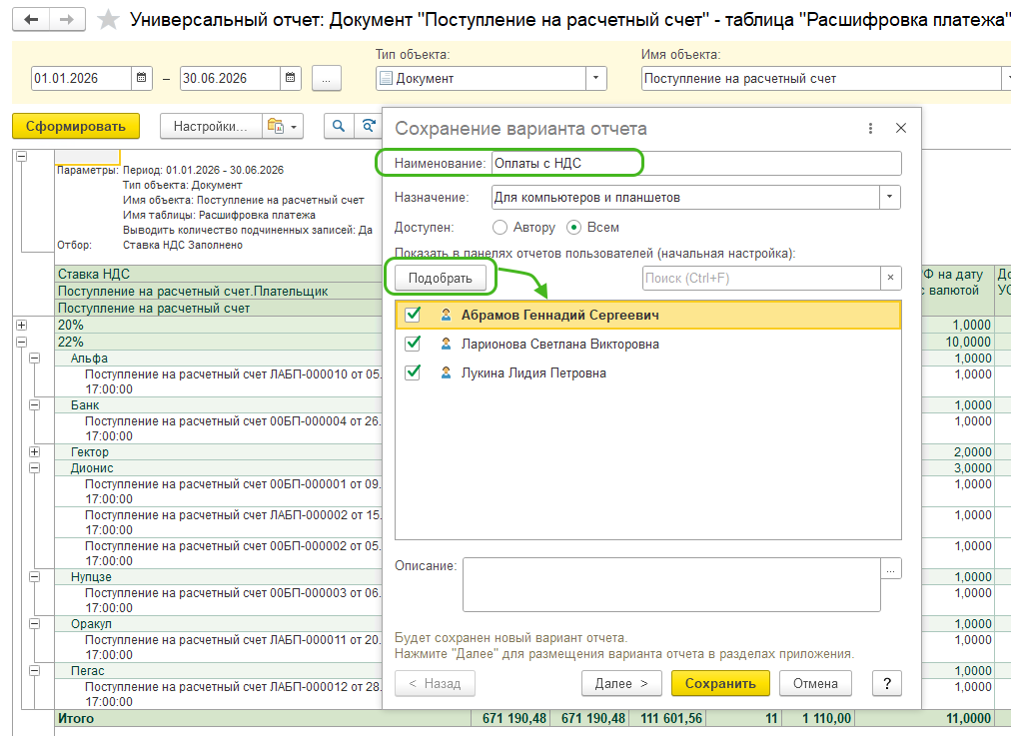Click the Далее > button

[621, 683]
